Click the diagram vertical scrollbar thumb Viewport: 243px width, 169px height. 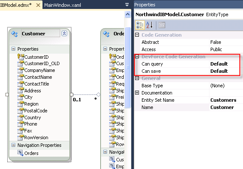pyautogui.click(x=127, y=67)
